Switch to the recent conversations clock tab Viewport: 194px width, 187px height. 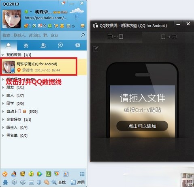click(x=78, y=45)
